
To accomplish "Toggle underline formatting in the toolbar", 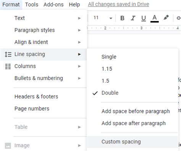I will (x=144, y=18).
